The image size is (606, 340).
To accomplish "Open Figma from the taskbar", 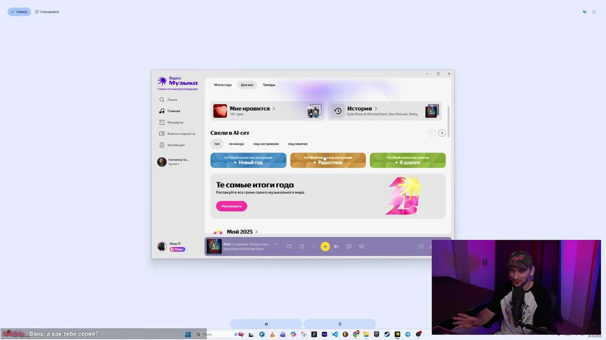I will (x=314, y=334).
